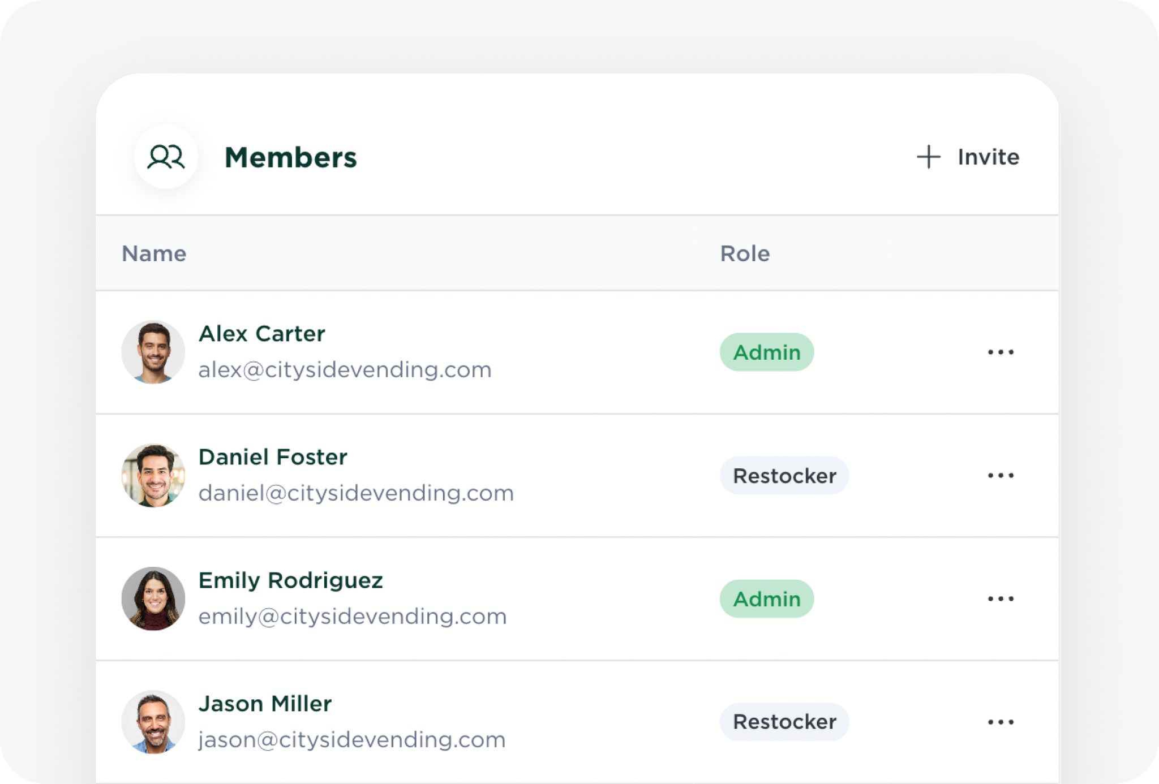Sort by the Name column header
The height and width of the screenshot is (784, 1159).
point(154,253)
